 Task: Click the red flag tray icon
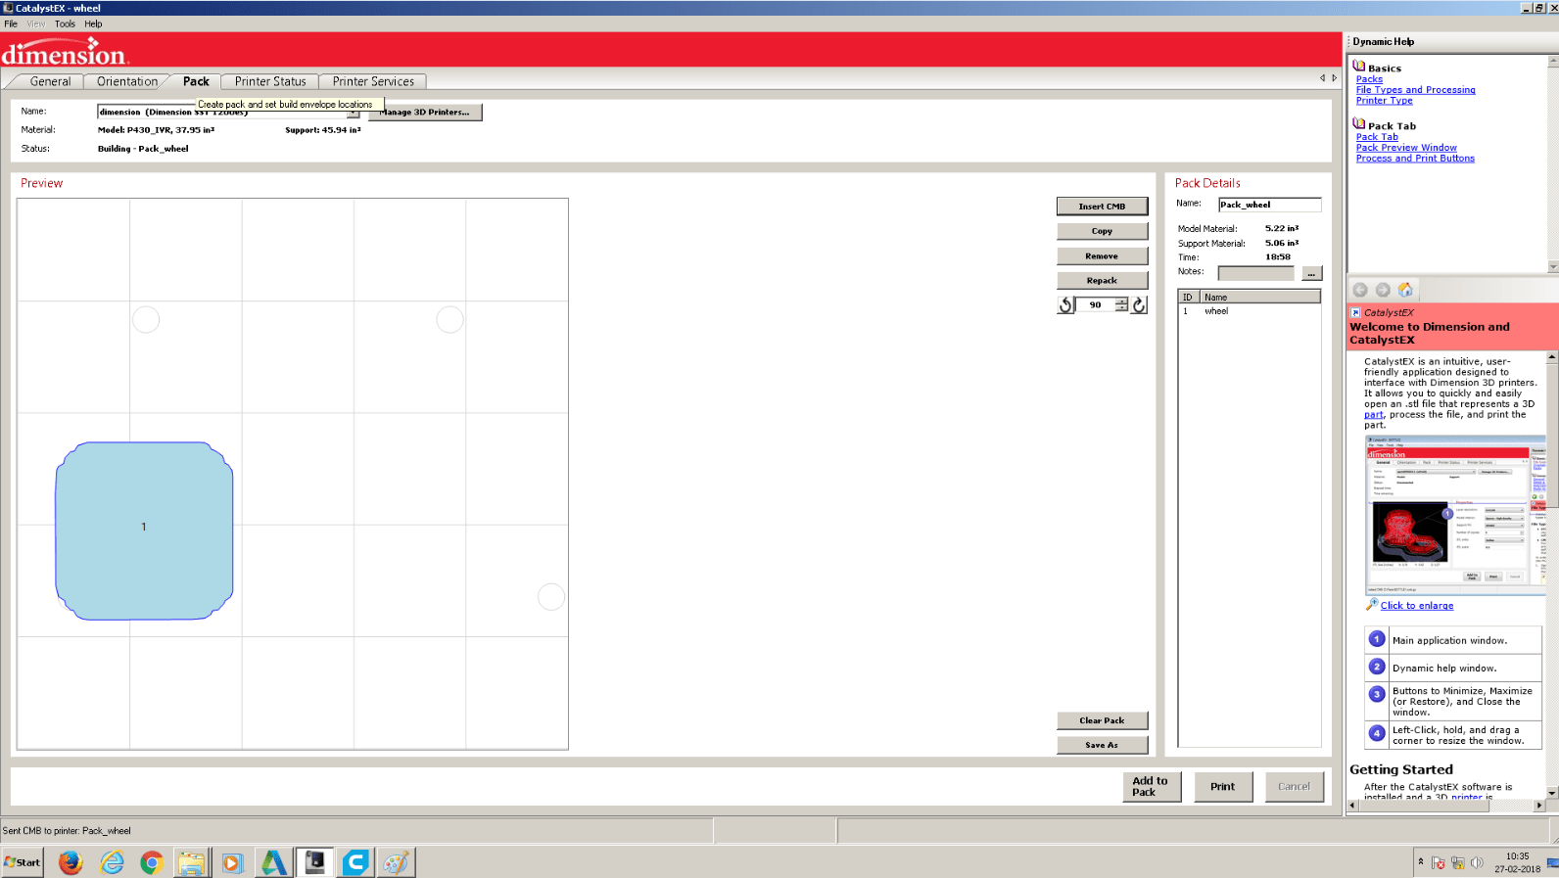(1439, 862)
